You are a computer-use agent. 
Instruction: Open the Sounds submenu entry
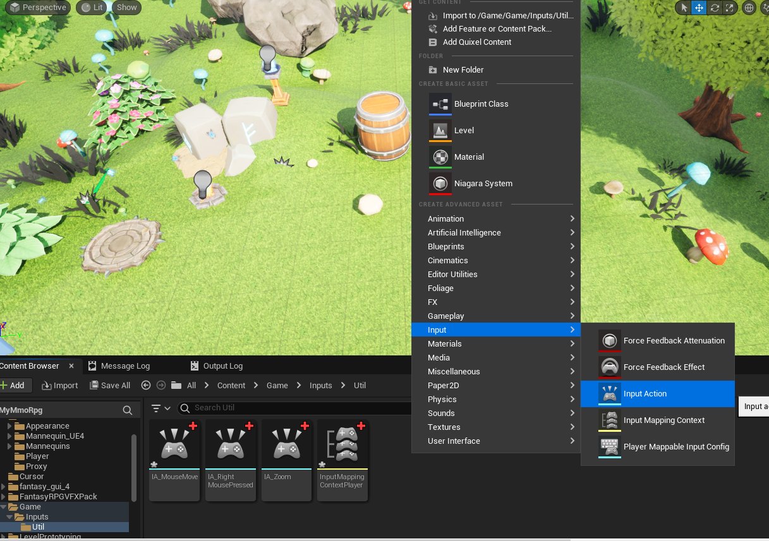(x=496, y=413)
